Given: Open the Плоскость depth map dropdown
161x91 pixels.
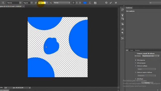Looking at the screenshot, I should pyautogui.click(x=147, y=76).
